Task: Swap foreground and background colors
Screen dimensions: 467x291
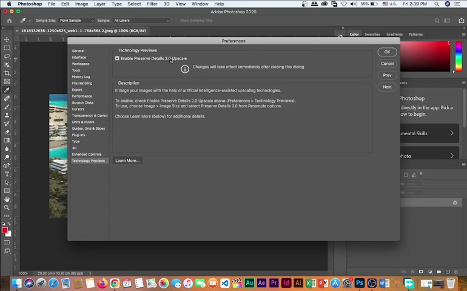Action: pyautogui.click(x=9, y=223)
